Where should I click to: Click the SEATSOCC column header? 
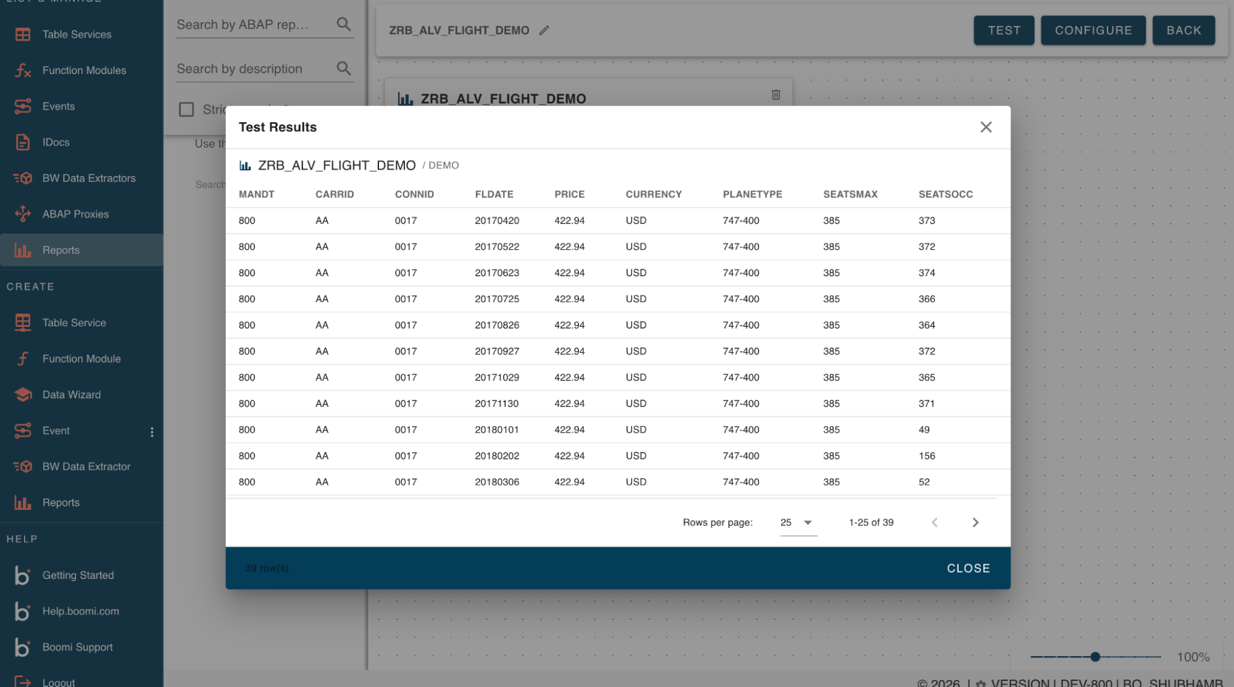(945, 194)
